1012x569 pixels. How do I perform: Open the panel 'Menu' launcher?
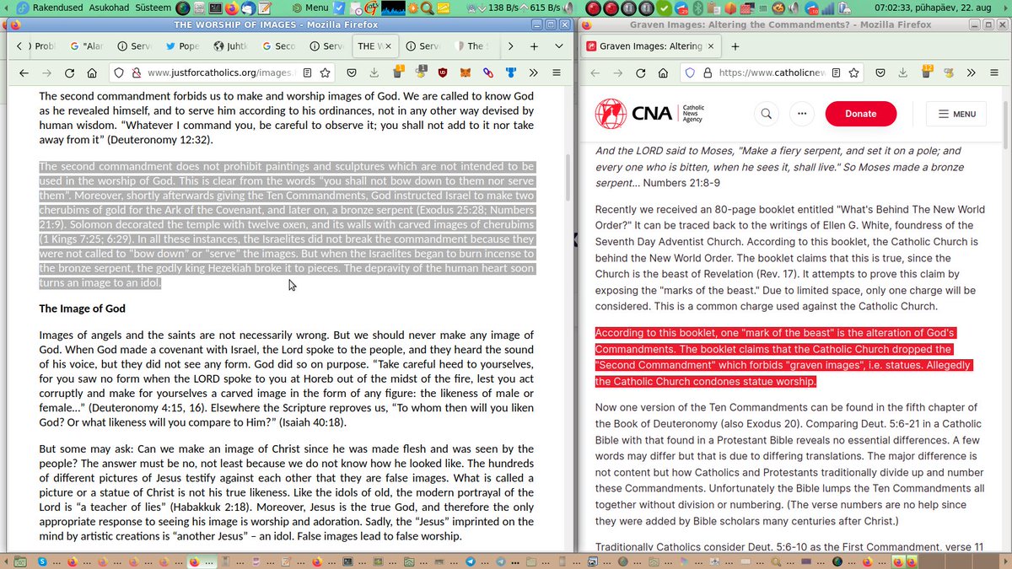click(309, 8)
